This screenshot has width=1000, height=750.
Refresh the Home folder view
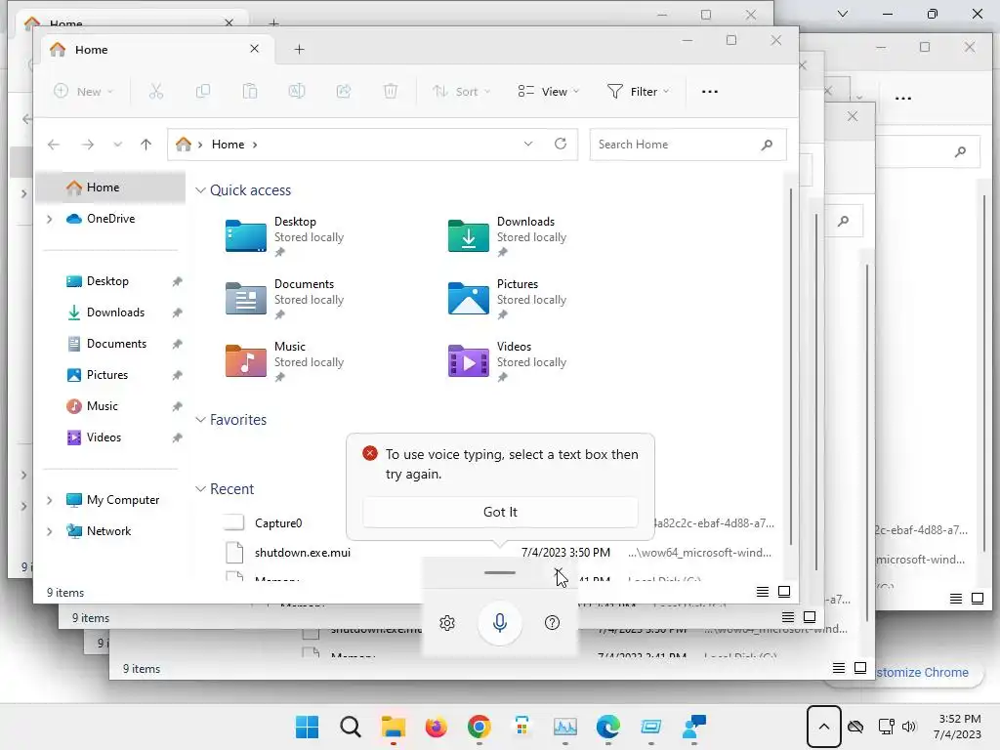coord(561,144)
